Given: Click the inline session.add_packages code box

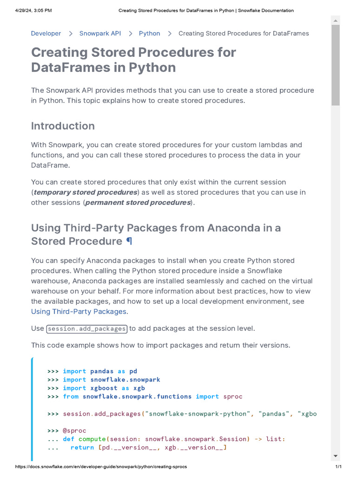Looking at the screenshot, I should [x=87, y=329].
